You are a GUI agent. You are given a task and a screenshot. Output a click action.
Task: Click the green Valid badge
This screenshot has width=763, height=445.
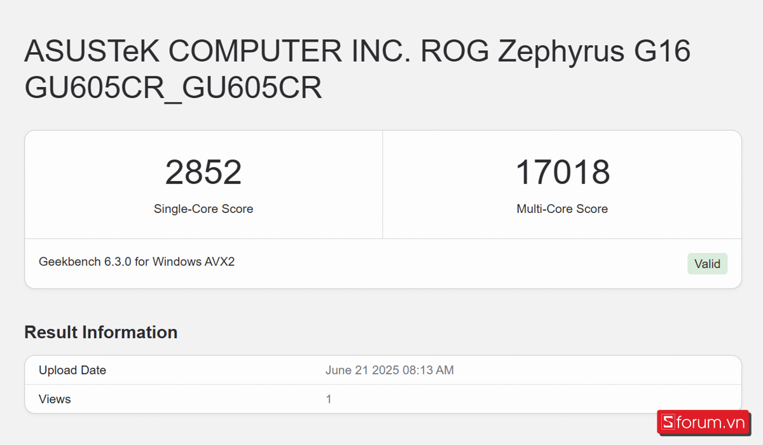click(707, 264)
